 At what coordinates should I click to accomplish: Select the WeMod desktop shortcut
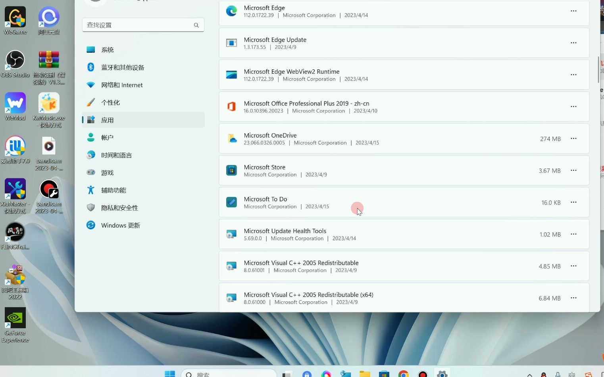[15, 107]
